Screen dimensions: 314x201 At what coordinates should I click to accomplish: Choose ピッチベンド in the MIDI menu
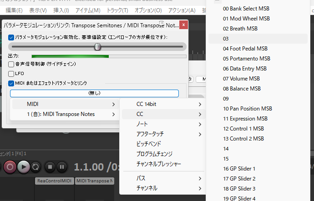pos(149,144)
